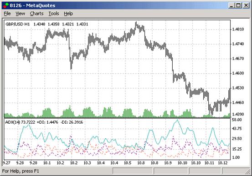This screenshot has height=176, width=252.
Task: Click the 1.4390 price axis label
Action: tap(238, 114)
